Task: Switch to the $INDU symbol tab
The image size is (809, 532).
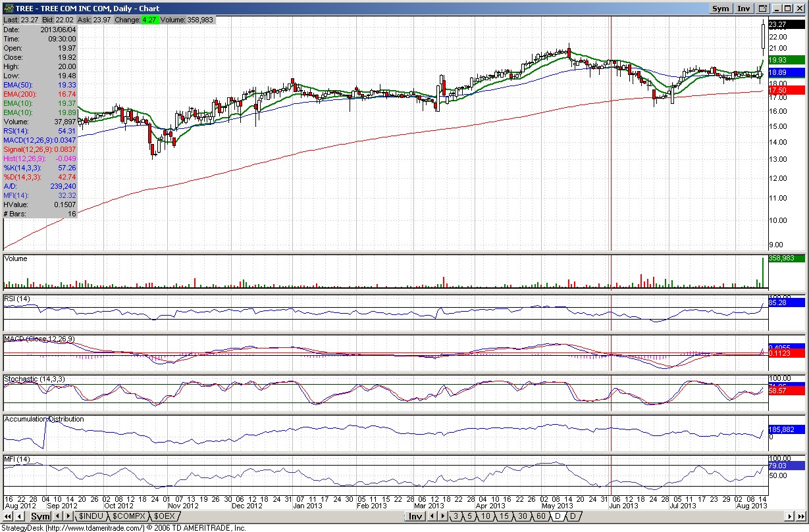Action: (91, 517)
